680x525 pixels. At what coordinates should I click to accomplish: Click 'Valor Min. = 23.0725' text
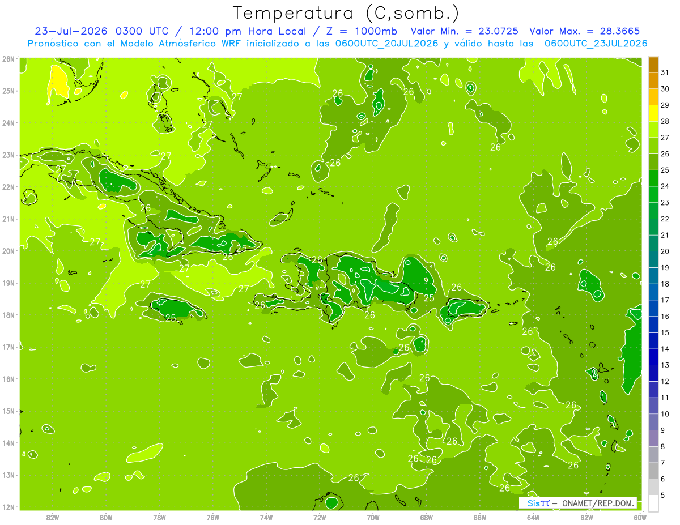(x=465, y=31)
